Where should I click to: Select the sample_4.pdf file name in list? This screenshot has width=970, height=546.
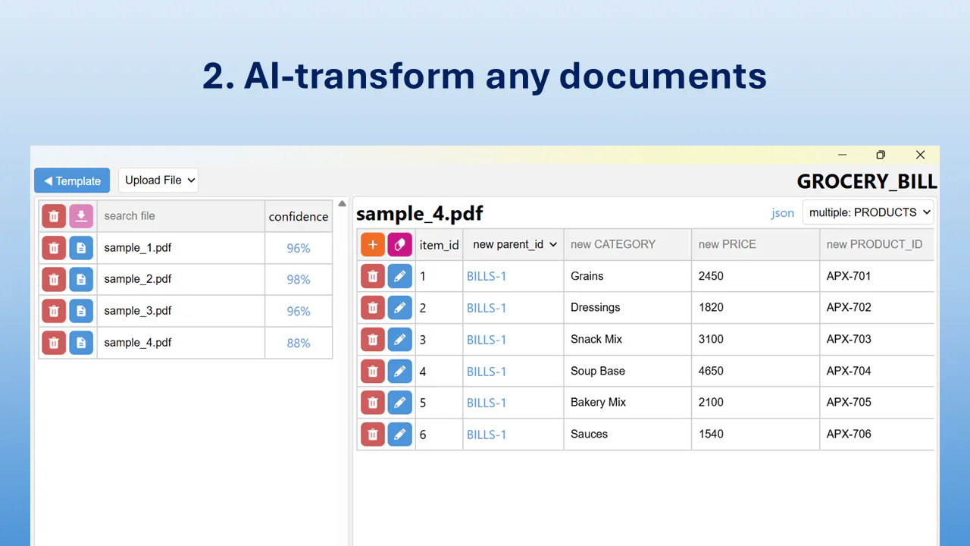[138, 343]
